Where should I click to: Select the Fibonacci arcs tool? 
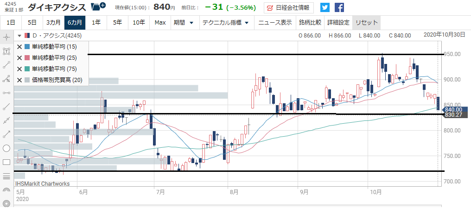6,190
